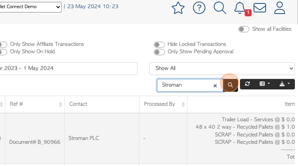Enable Only Show Pending Approval toggle
This screenshot has width=298, height=166.
click(x=159, y=52)
